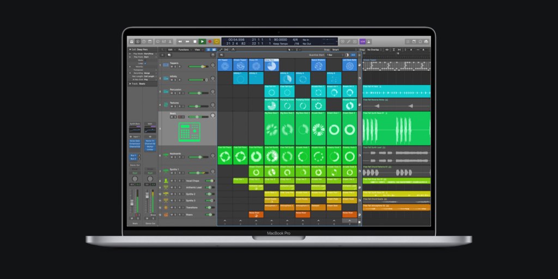Open the Loop Browser button
The width and height of the screenshot is (558, 279).
point(420,41)
